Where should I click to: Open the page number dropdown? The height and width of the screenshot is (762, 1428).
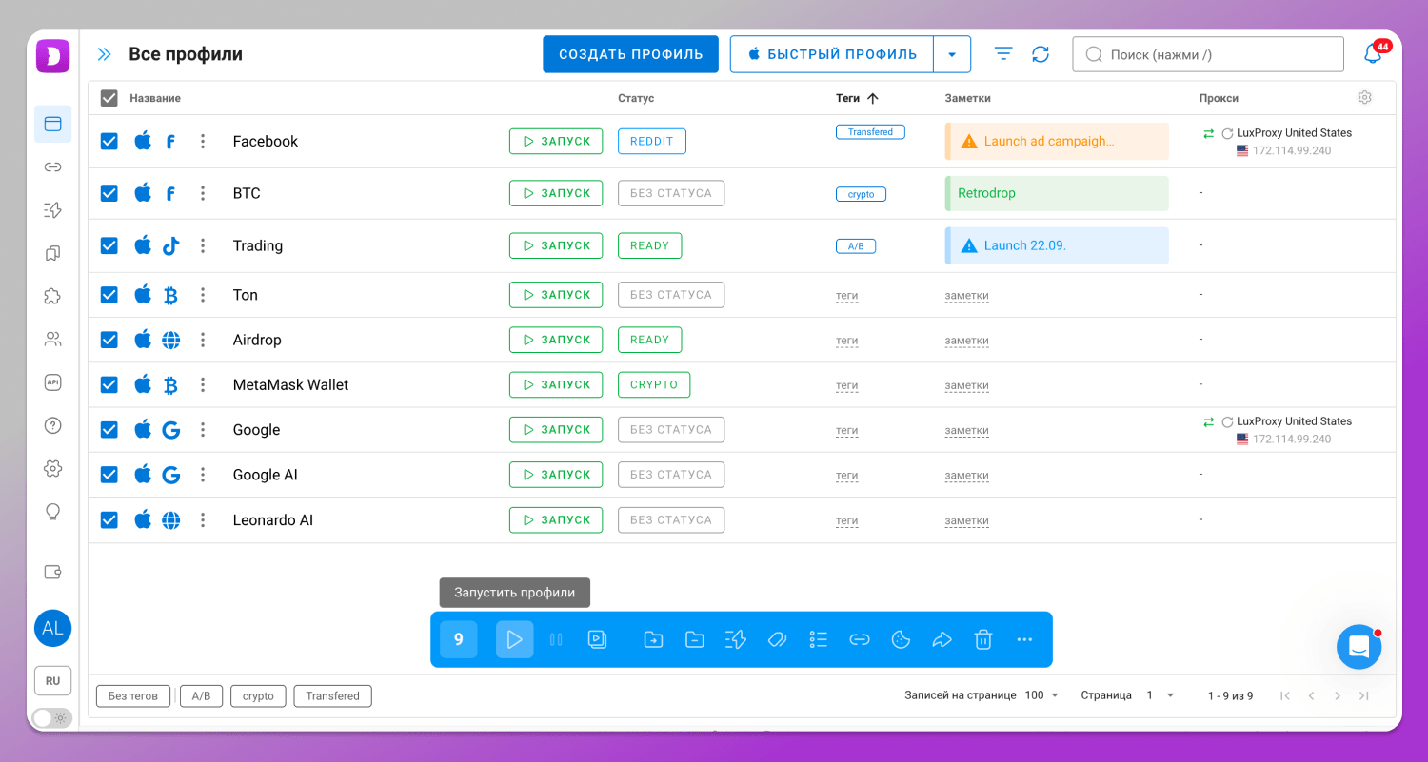click(x=1160, y=695)
